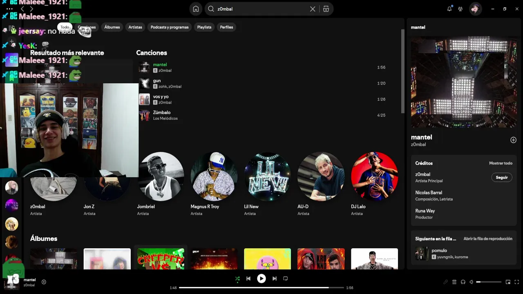Open the Lil New artist card

pos(267,184)
